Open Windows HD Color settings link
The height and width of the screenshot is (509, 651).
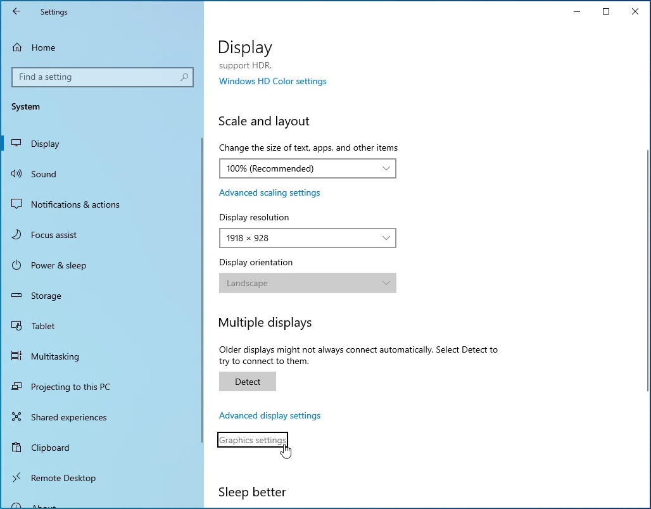(x=273, y=82)
